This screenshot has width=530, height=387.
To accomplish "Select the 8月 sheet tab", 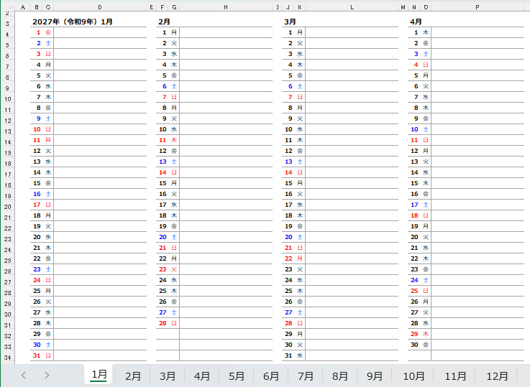I will pos(339,376).
